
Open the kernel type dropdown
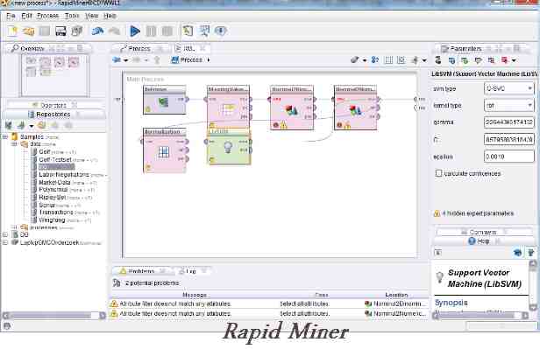509,106
